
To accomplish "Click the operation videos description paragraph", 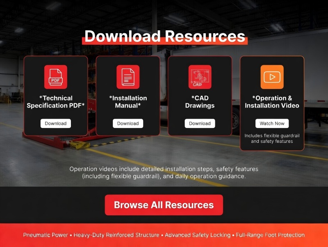I will click(164, 173).
